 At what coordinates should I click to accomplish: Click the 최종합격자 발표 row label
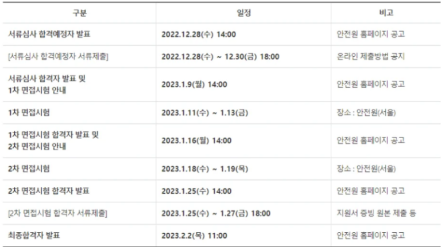[33, 236]
